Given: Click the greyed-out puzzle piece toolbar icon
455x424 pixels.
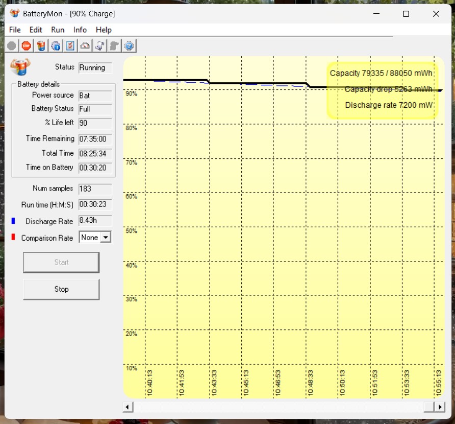Looking at the screenshot, I should click(x=114, y=46).
